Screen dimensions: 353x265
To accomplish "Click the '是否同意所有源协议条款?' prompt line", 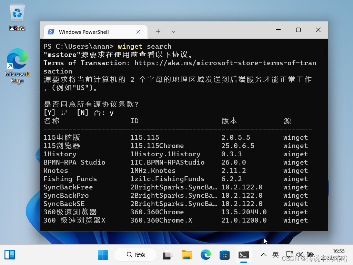I will pos(91,104).
